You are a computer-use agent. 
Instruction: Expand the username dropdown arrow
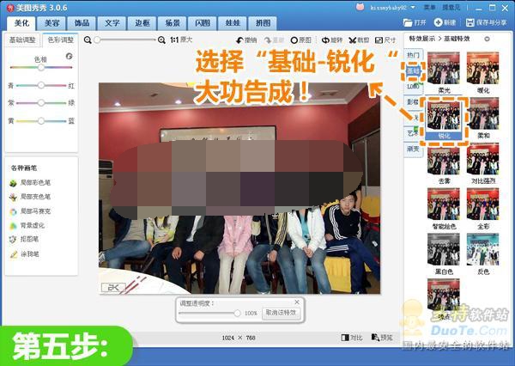click(x=413, y=7)
